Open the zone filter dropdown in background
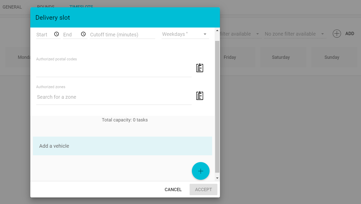 [x=295, y=34]
